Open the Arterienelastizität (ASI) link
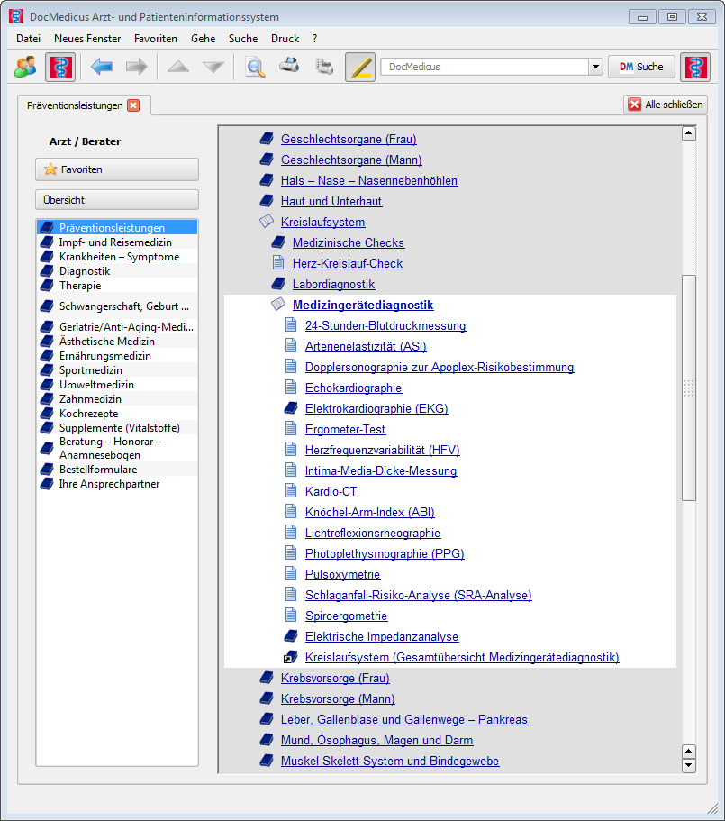Viewport: 725px width, 821px height. 366,346
